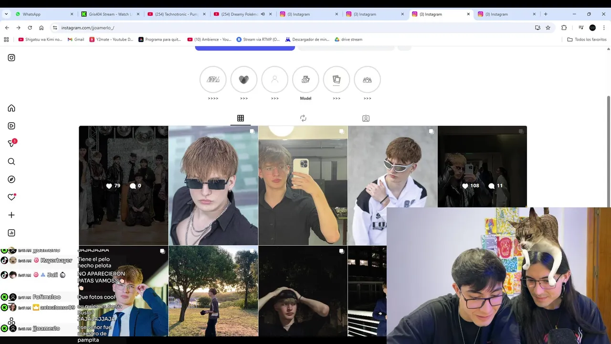Viewport: 611px width, 344px height.
Task: Open install/cast icon in address bar
Action: 537,28
